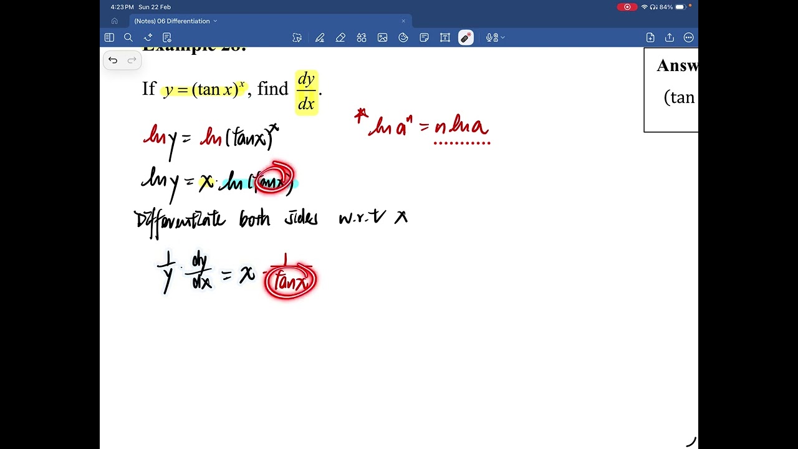The height and width of the screenshot is (449, 798).
Task: Click the highlighted dy/dx fraction
Action: tap(306, 92)
